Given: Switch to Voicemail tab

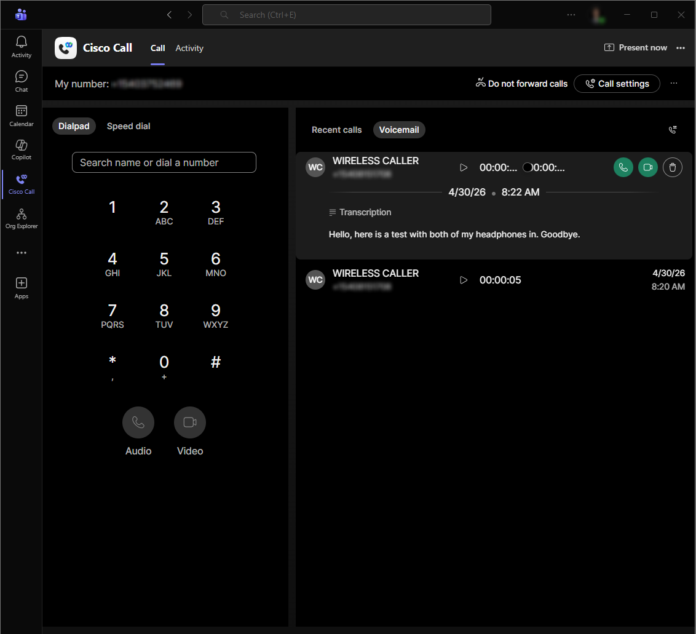Looking at the screenshot, I should 399,130.
